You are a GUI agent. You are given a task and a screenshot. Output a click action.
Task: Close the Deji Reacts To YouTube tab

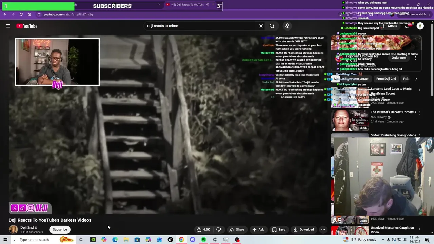click(213, 5)
